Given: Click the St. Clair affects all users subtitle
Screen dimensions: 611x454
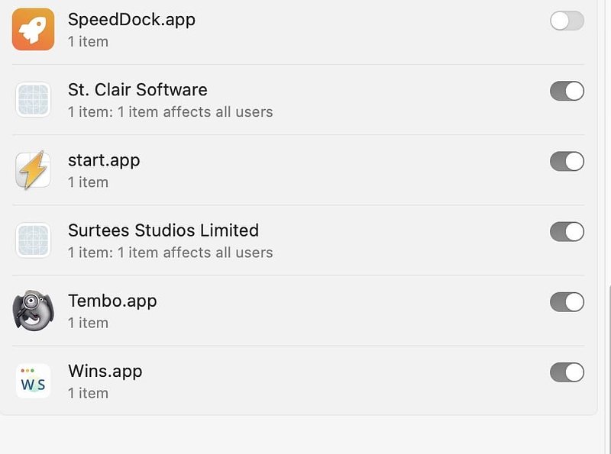Looking at the screenshot, I should pos(170,112).
